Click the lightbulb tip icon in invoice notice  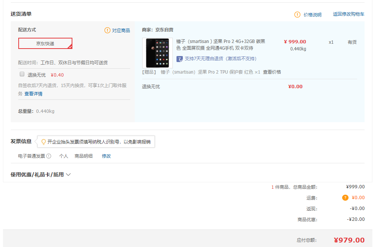pyautogui.click(x=44, y=142)
